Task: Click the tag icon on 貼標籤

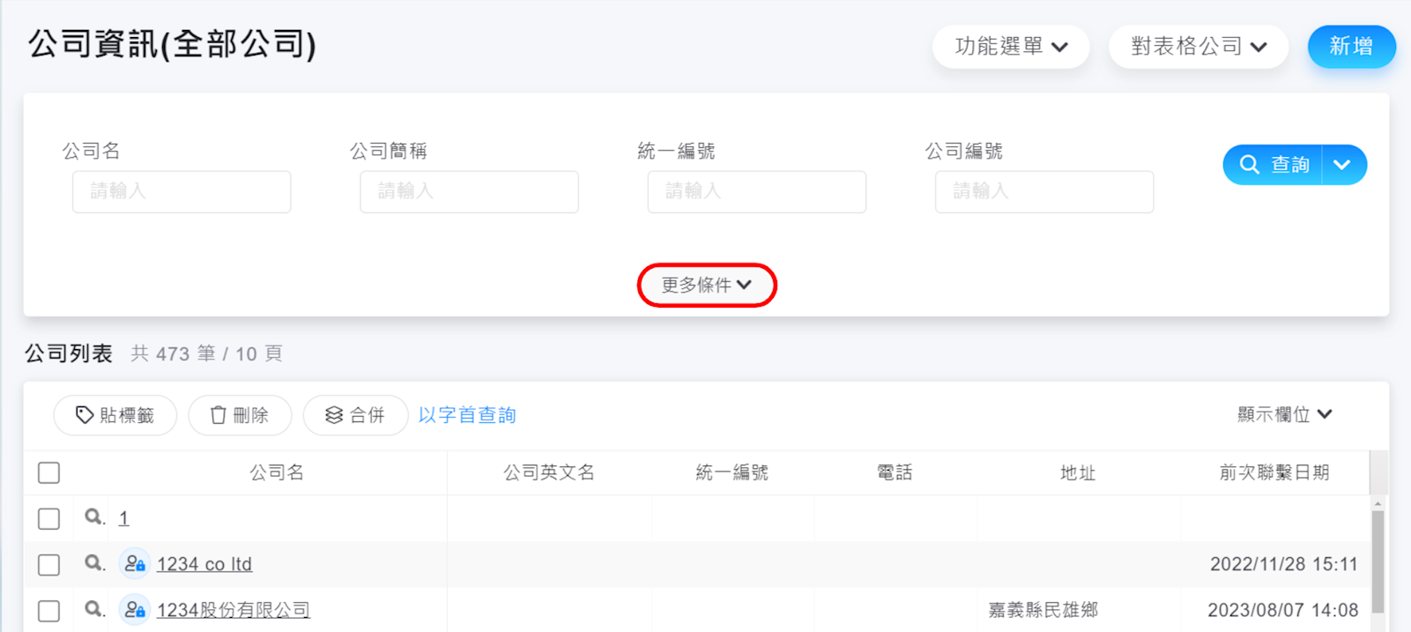Action: tap(85, 415)
